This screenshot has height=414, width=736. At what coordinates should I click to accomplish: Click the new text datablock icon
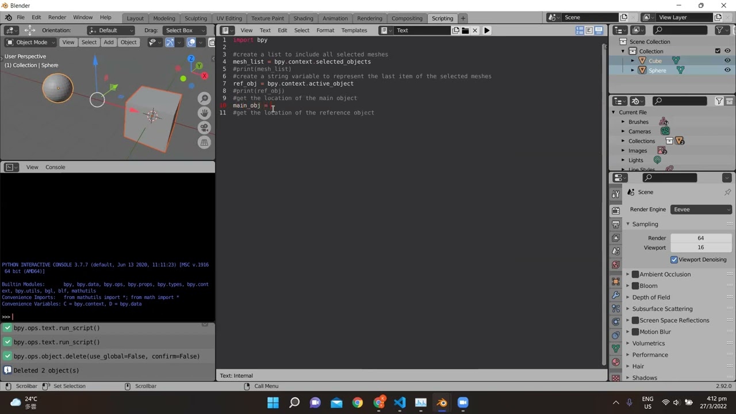pos(456,30)
